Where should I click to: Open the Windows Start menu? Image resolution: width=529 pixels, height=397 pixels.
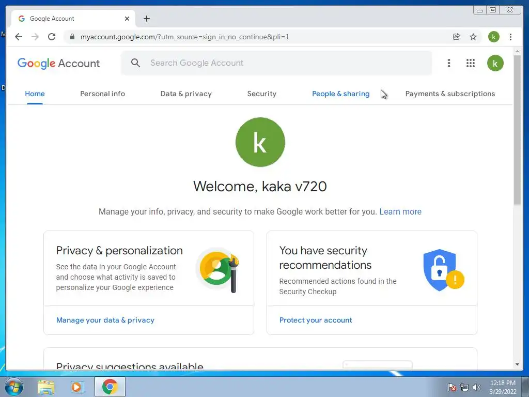[14, 387]
